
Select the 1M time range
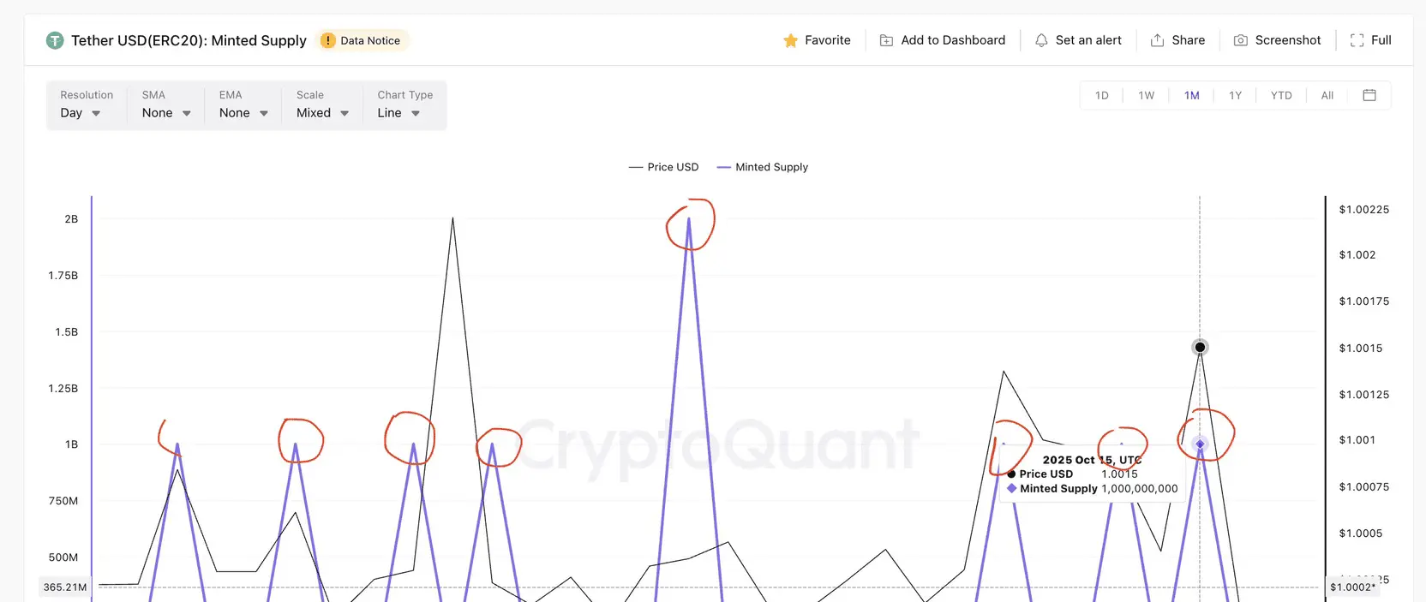[1192, 95]
